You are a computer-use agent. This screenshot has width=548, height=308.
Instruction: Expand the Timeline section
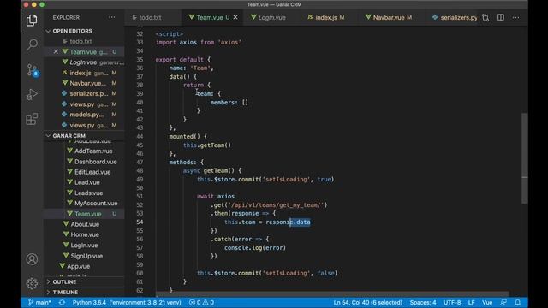(x=65, y=292)
